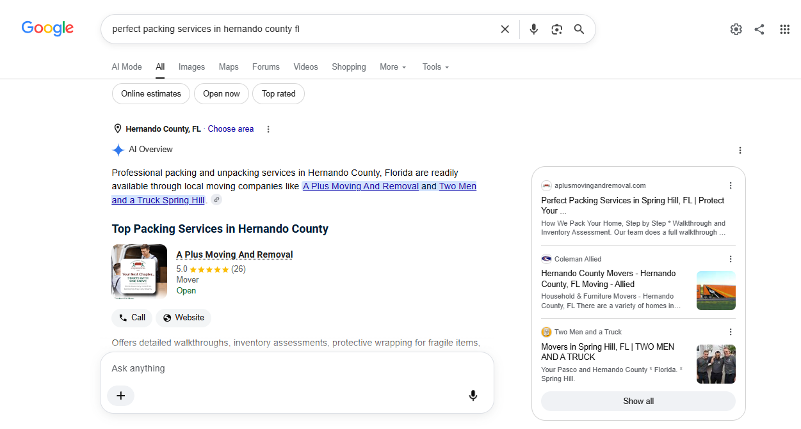Click the magnifier search button

click(x=579, y=29)
